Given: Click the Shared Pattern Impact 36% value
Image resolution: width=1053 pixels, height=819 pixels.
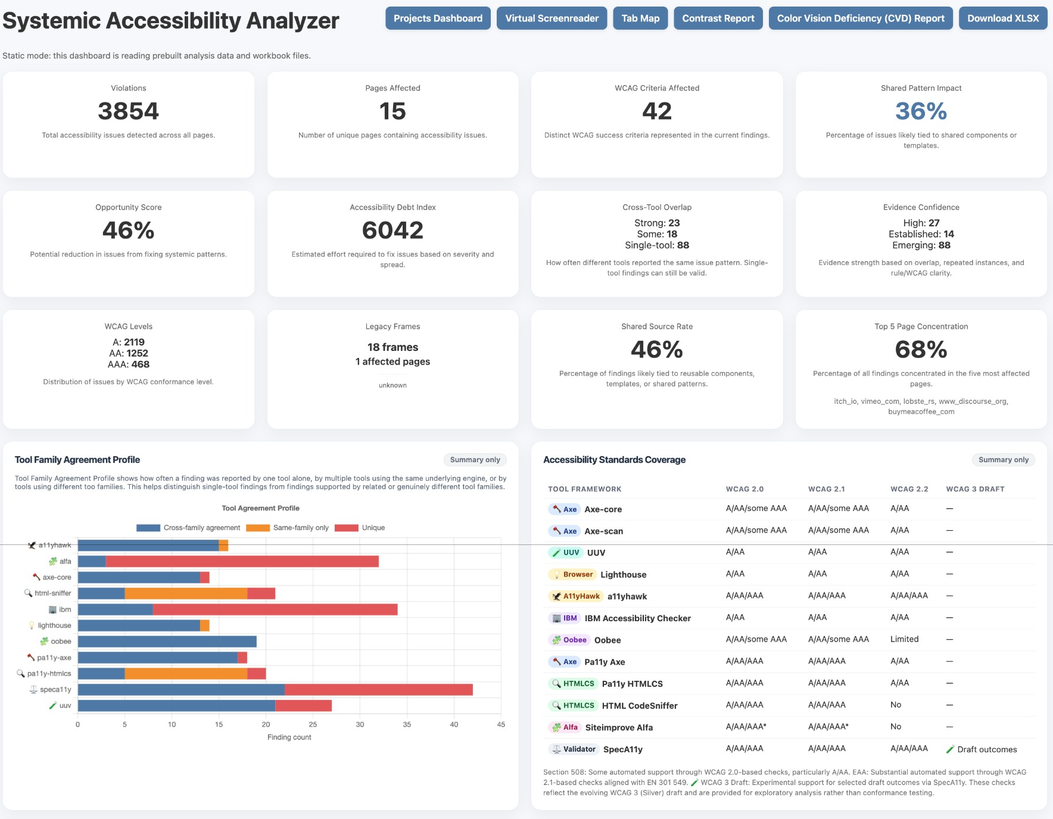Looking at the screenshot, I should 921,111.
